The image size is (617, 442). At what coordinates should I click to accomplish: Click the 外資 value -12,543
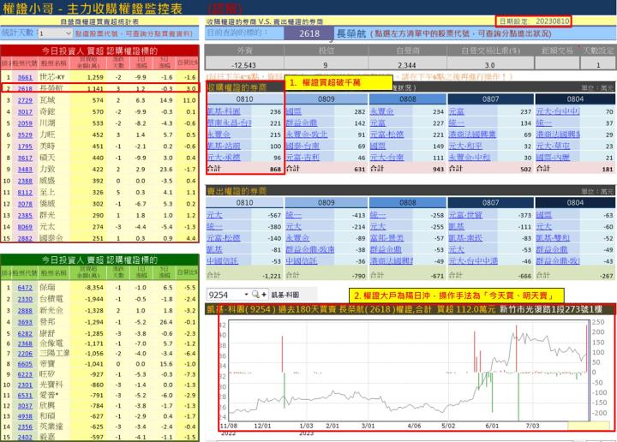tap(244, 65)
